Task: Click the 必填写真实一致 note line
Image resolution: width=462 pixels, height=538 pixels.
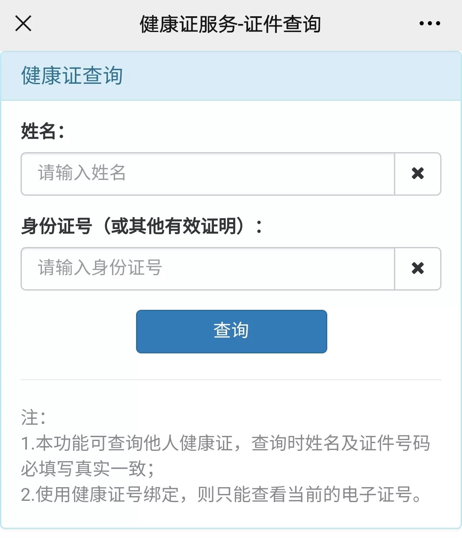Action: [87, 469]
